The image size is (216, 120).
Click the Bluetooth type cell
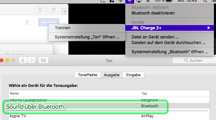[150, 106]
